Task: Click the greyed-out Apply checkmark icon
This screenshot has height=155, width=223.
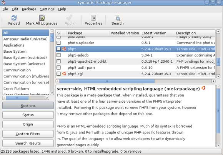Action: 70,18
